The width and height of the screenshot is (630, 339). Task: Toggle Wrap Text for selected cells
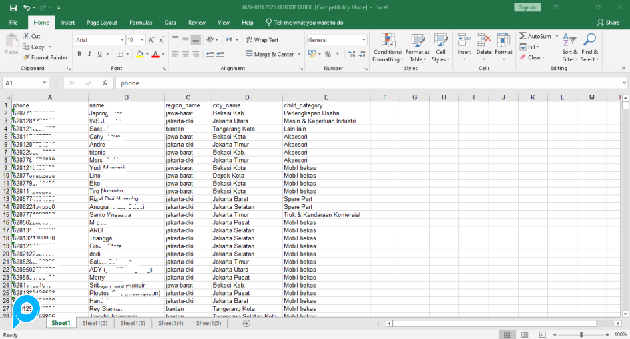coord(262,40)
